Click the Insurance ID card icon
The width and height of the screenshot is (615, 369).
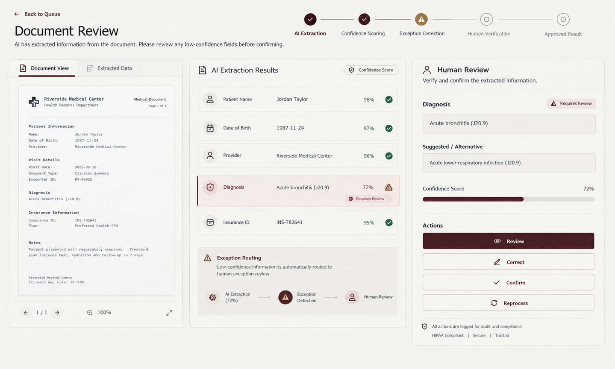(210, 223)
